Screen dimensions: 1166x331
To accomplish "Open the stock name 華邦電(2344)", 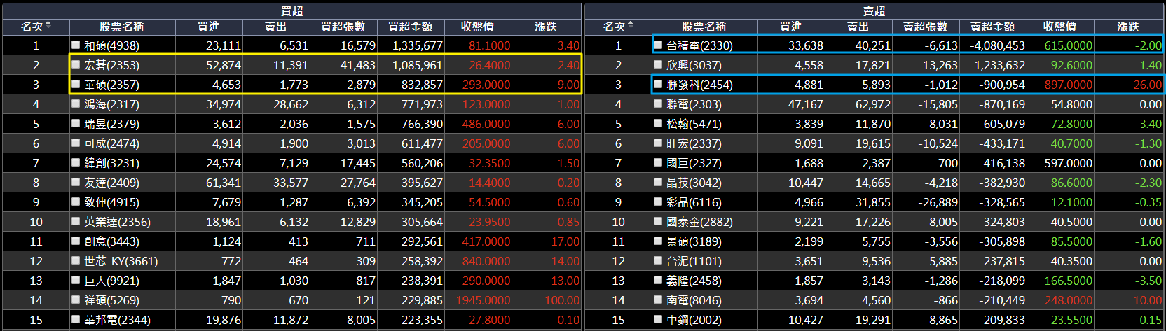I will pos(117,320).
